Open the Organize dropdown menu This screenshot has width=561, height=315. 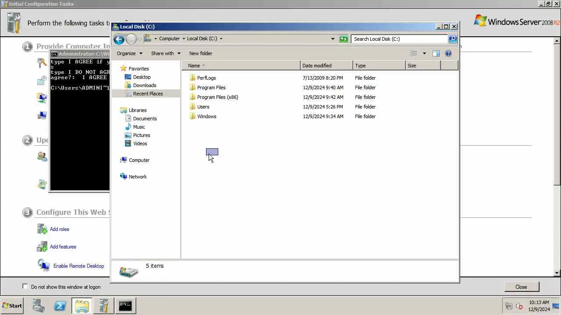click(129, 53)
